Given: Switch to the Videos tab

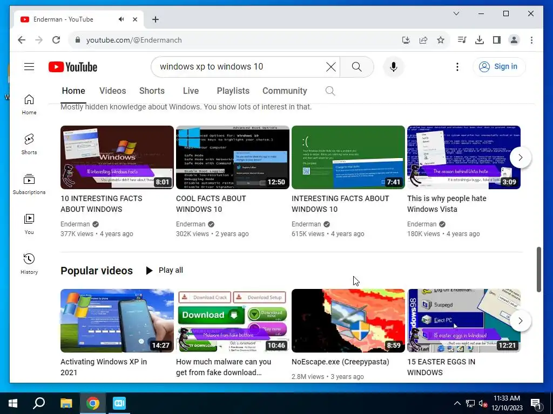Looking at the screenshot, I should tap(112, 91).
